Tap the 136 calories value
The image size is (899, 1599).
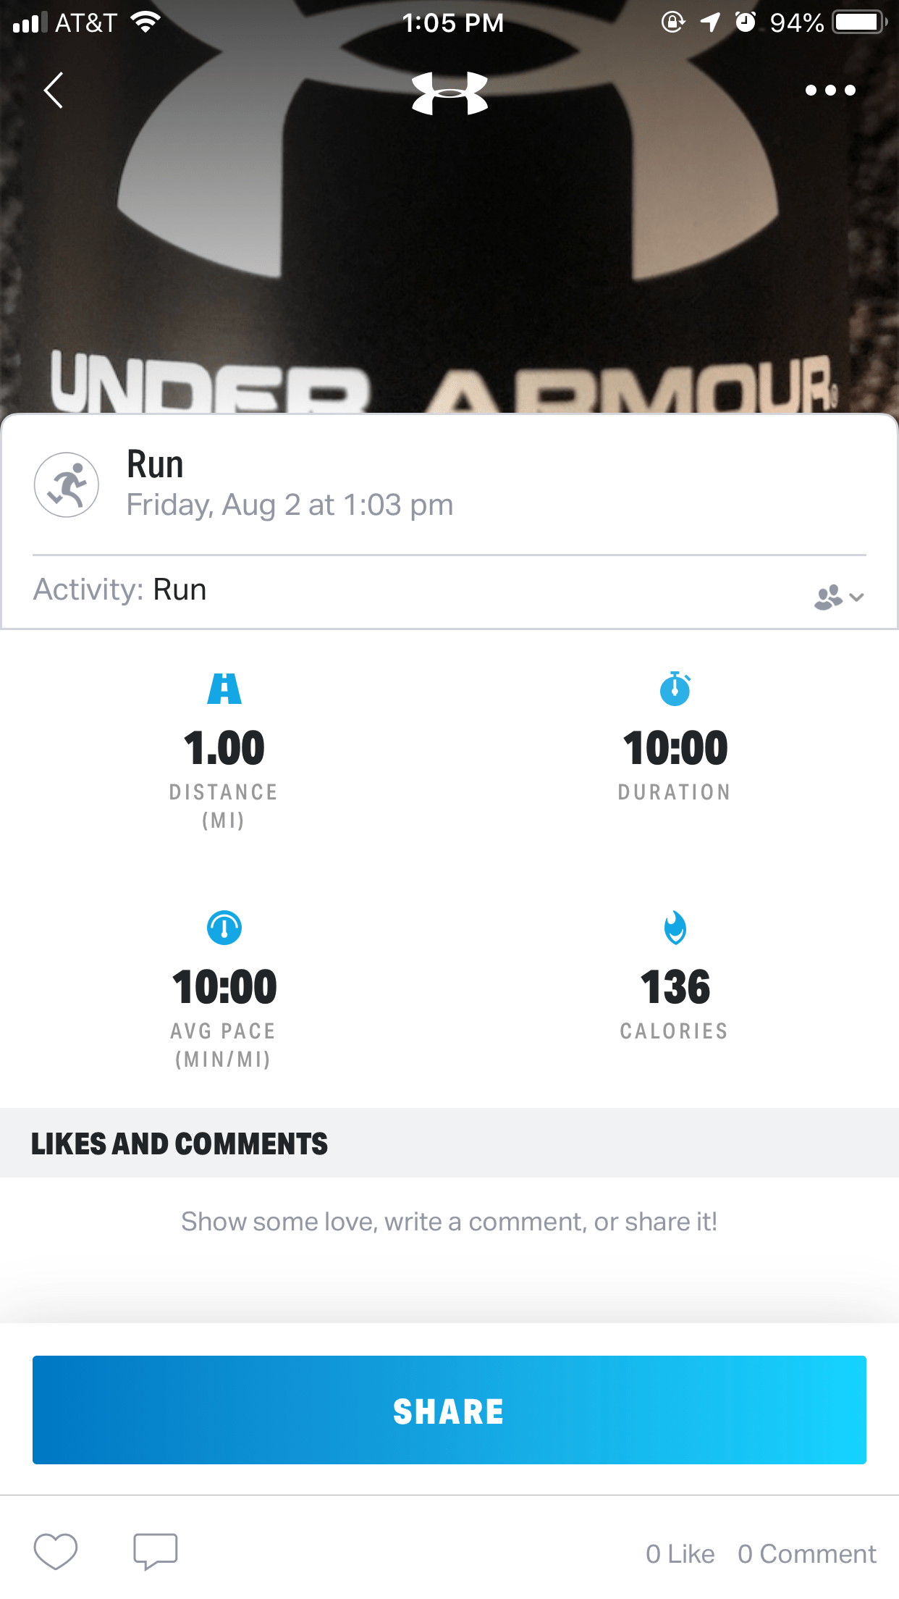pyautogui.click(x=675, y=987)
